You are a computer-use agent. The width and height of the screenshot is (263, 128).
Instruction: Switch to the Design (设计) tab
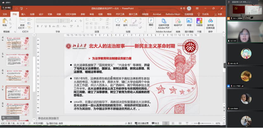41,14
